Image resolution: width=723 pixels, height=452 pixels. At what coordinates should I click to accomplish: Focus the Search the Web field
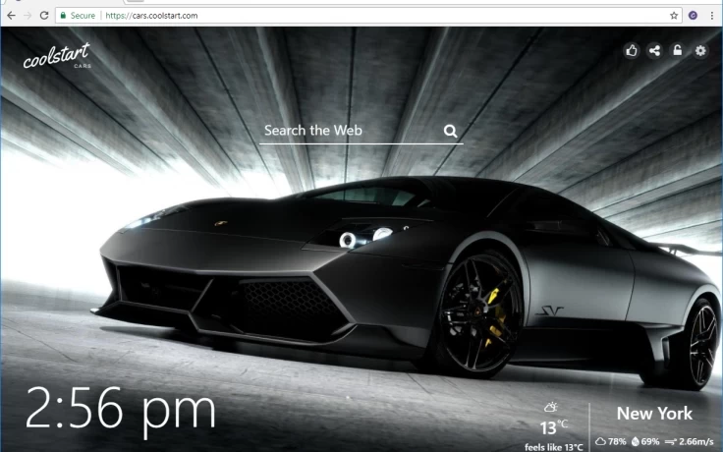coord(349,131)
